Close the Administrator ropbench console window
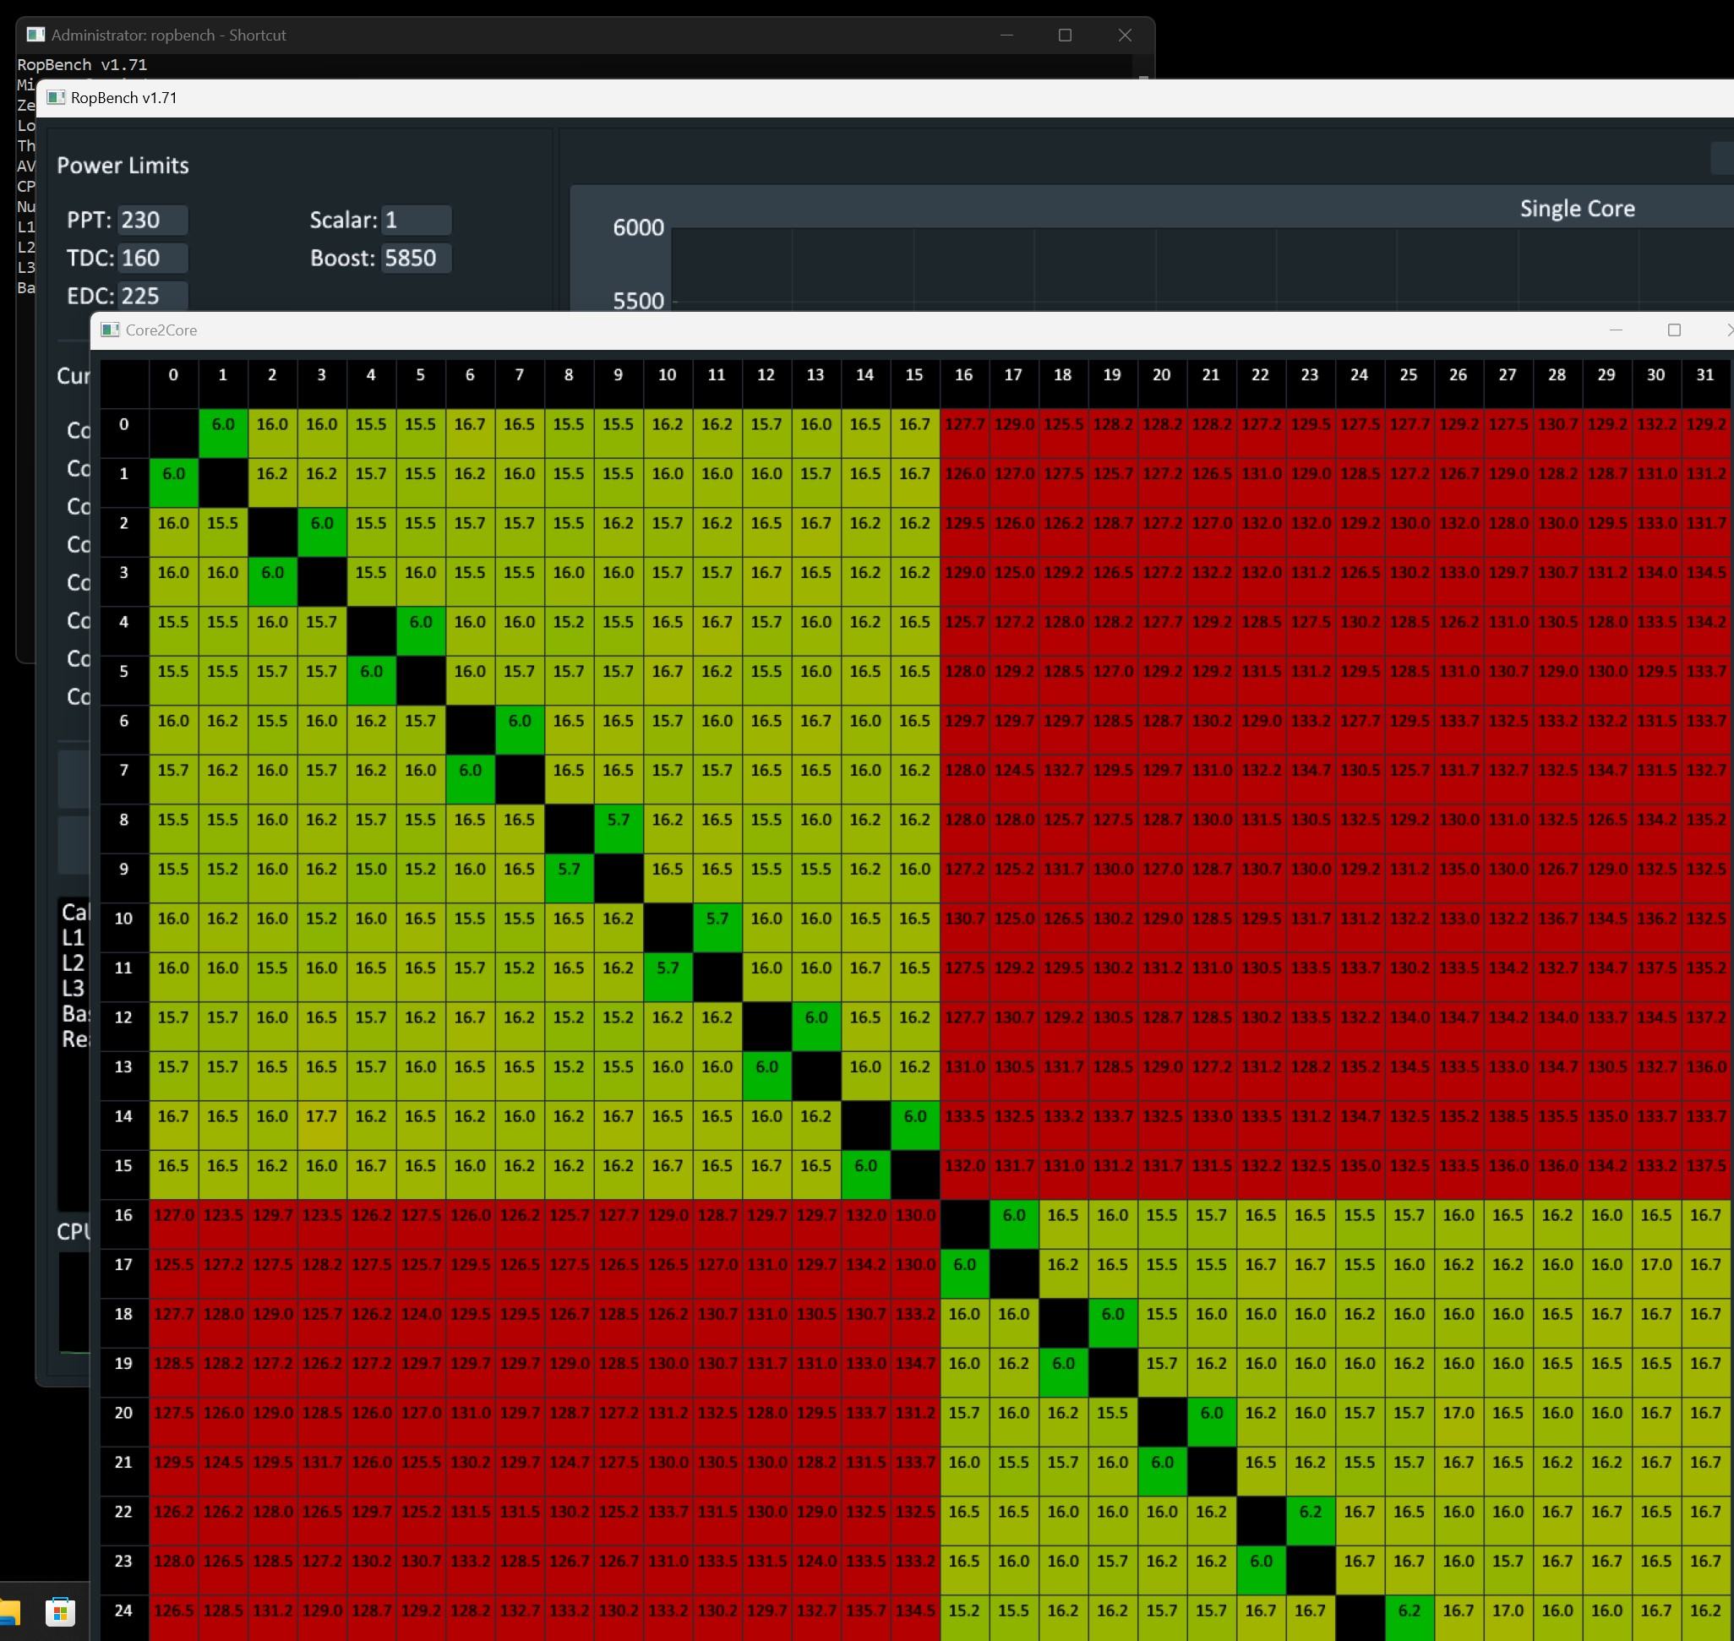 [x=1125, y=35]
